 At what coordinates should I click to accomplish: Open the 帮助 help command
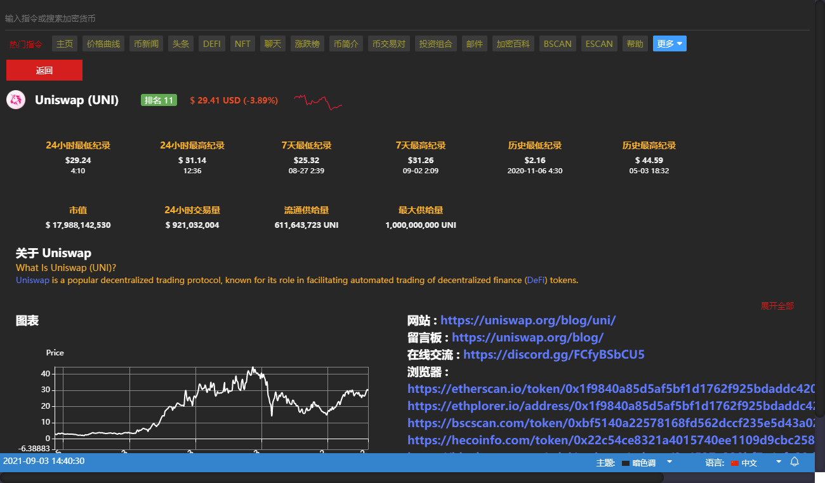point(635,44)
